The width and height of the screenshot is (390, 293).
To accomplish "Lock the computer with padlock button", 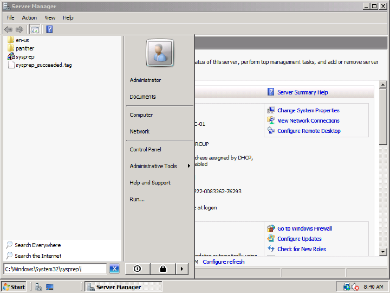I will 163,269.
